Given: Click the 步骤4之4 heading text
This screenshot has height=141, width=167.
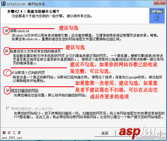Looking at the screenshot, I should point(33,11).
